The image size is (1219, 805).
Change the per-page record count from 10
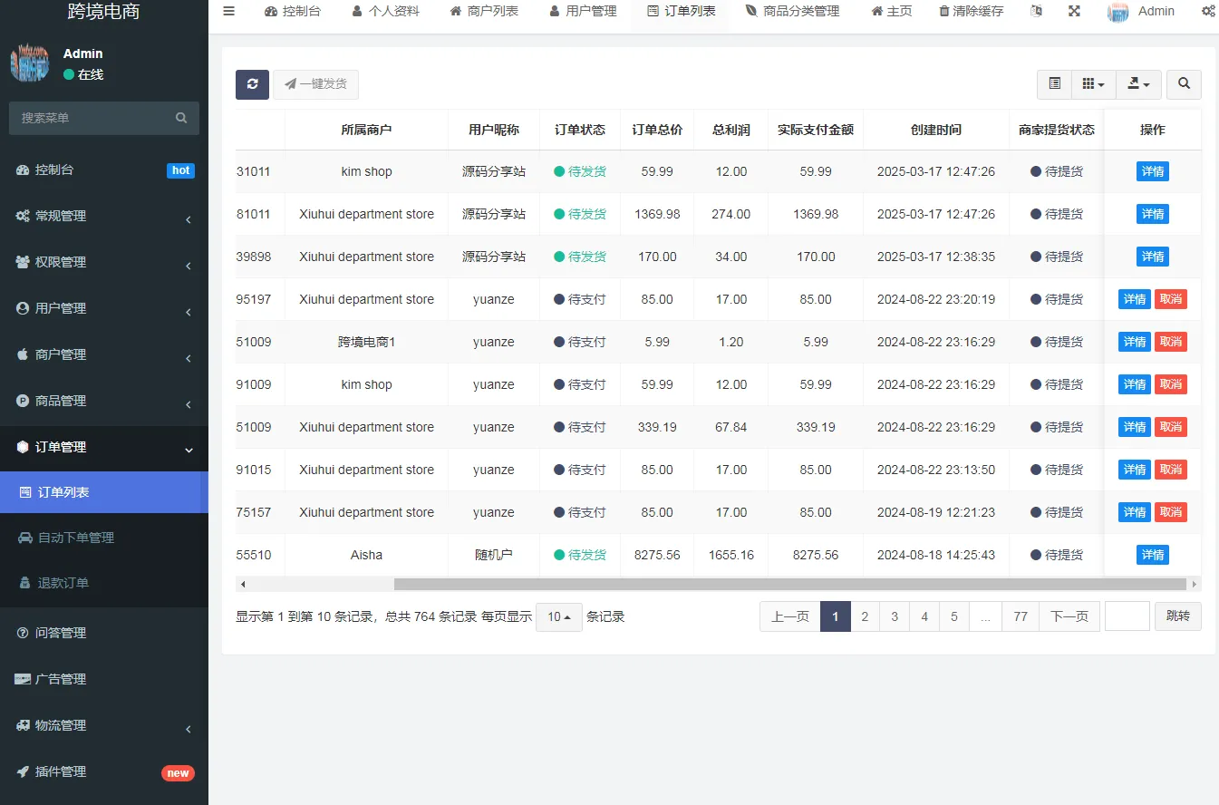click(x=558, y=616)
